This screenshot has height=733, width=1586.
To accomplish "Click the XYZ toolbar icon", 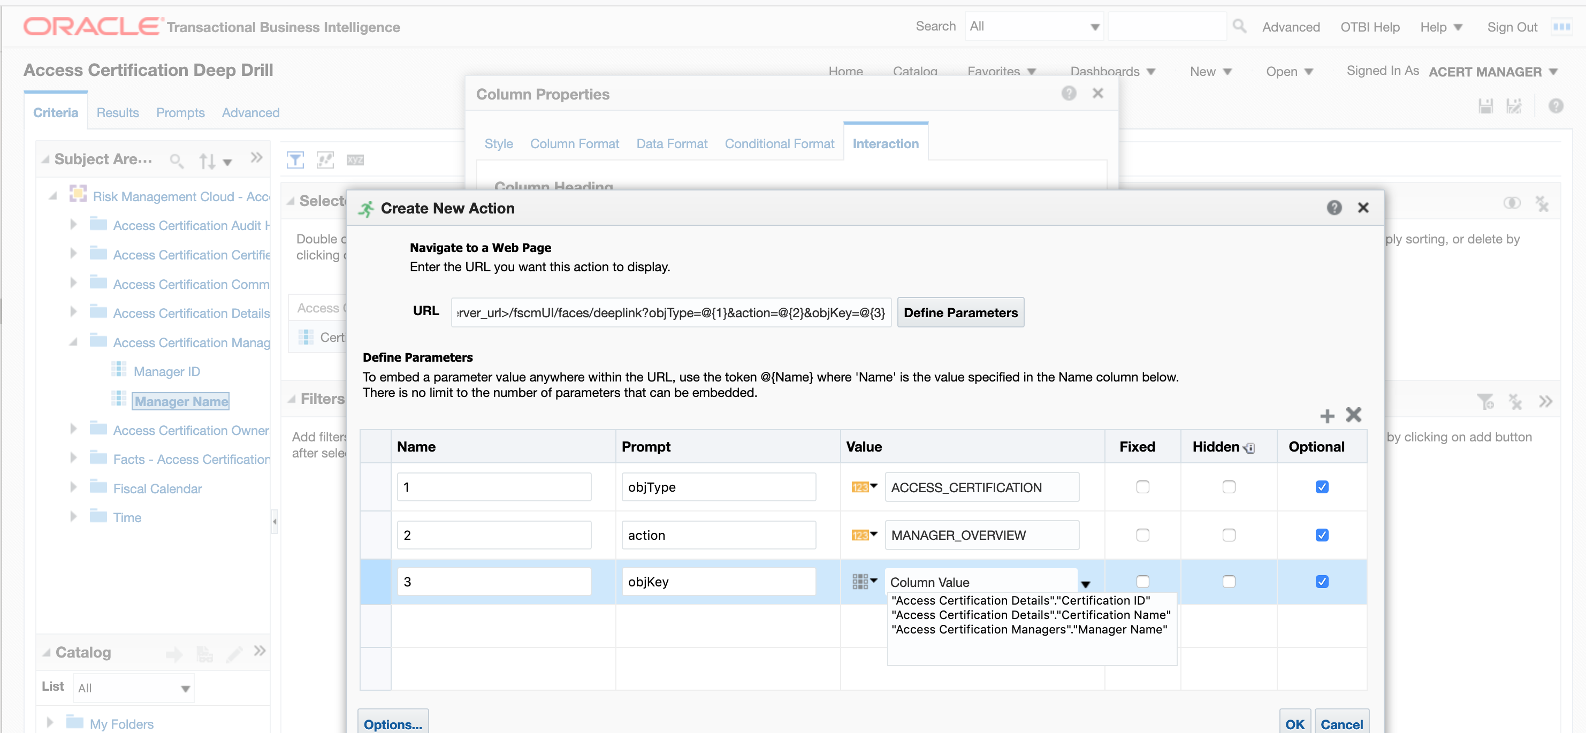I will click(x=355, y=160).
